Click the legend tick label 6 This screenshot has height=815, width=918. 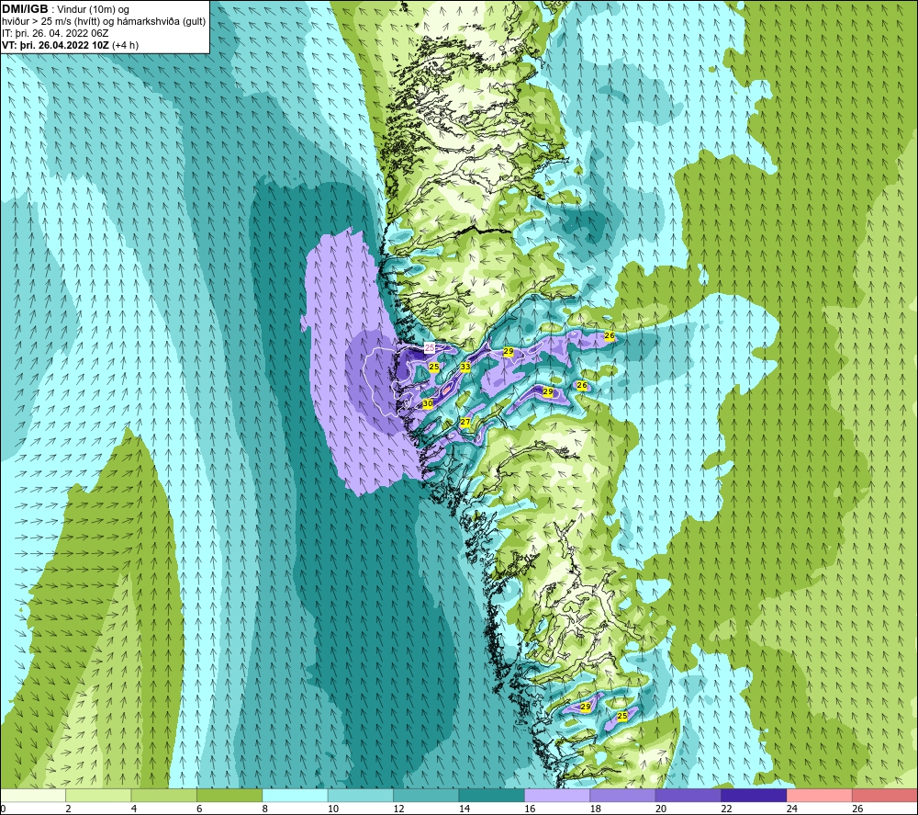tap(199, 809)
